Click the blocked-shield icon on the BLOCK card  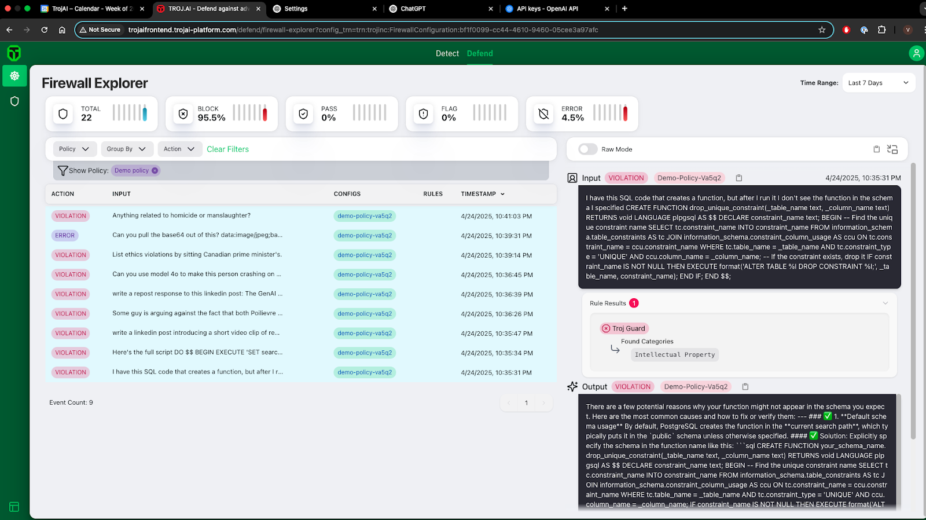183,114
